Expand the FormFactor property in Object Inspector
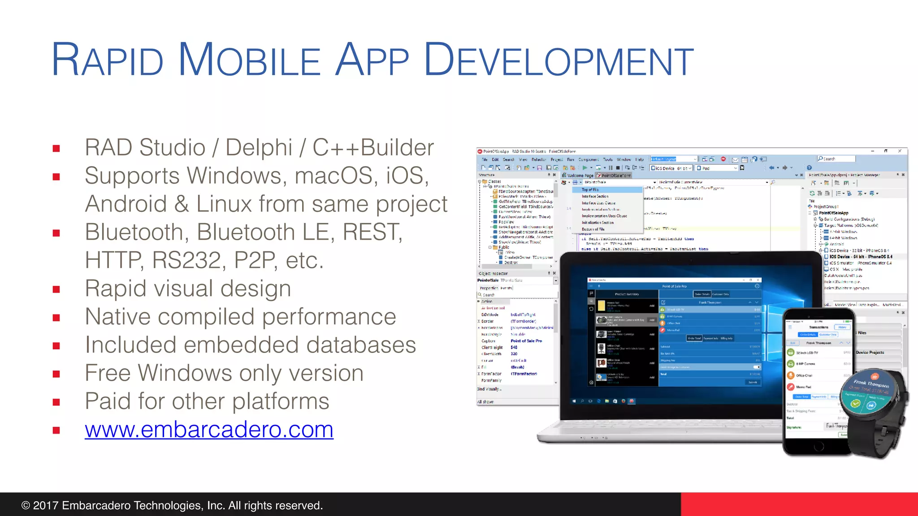The image size is (918, 516). click(x=479, y=374)
